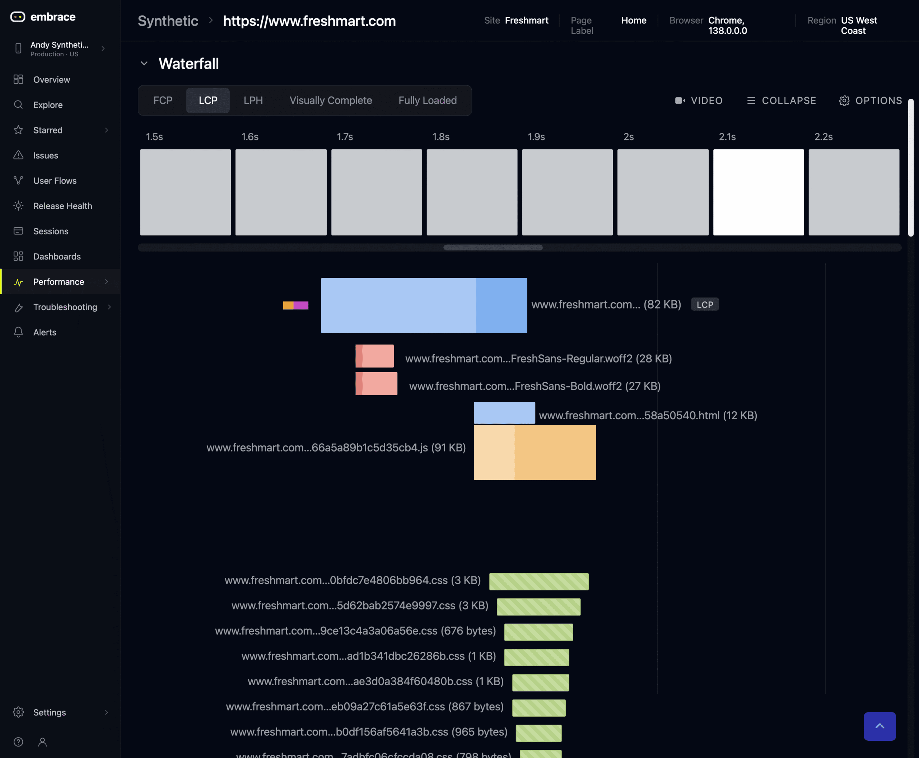Viewport: 919px width, 758px height.
Task: Click the FreshSans-Regular.woff2 request bar
Action: pos(375,356)
